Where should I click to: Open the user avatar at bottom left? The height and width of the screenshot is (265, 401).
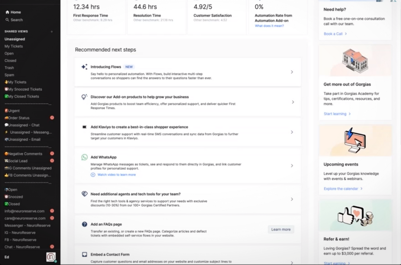coord(51,257)
